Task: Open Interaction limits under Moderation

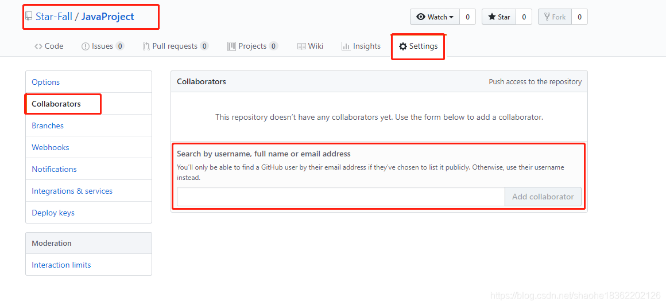Action: 88,265
